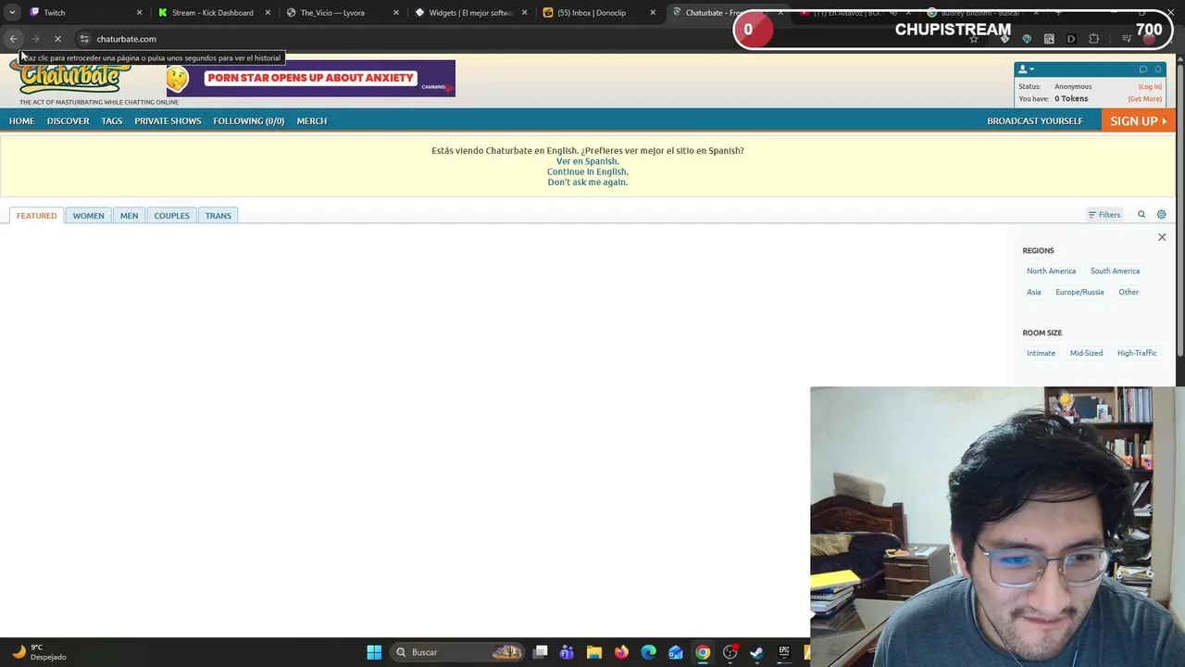The image size is (1185, 667).
Task: Open Microsoft Teams from the taskbar
Action: click(x=567, y=652)
